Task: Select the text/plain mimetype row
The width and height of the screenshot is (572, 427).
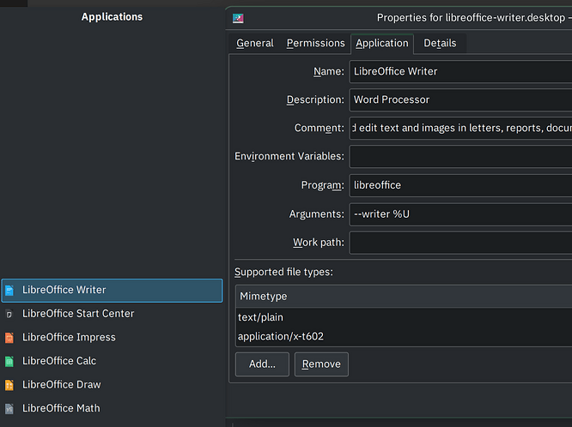Action: (x=404, y=317)
